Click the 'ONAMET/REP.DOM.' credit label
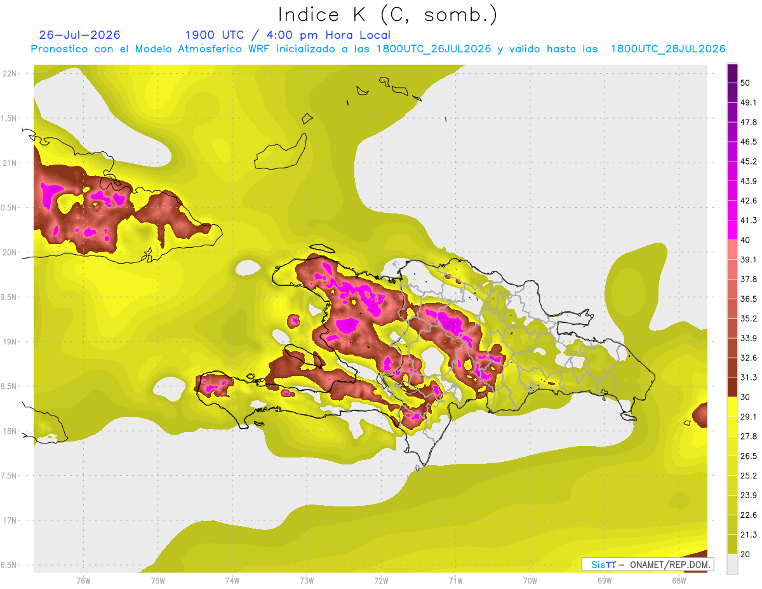The width and height of the screenshot is (762, 589). (x=669, y=564)
